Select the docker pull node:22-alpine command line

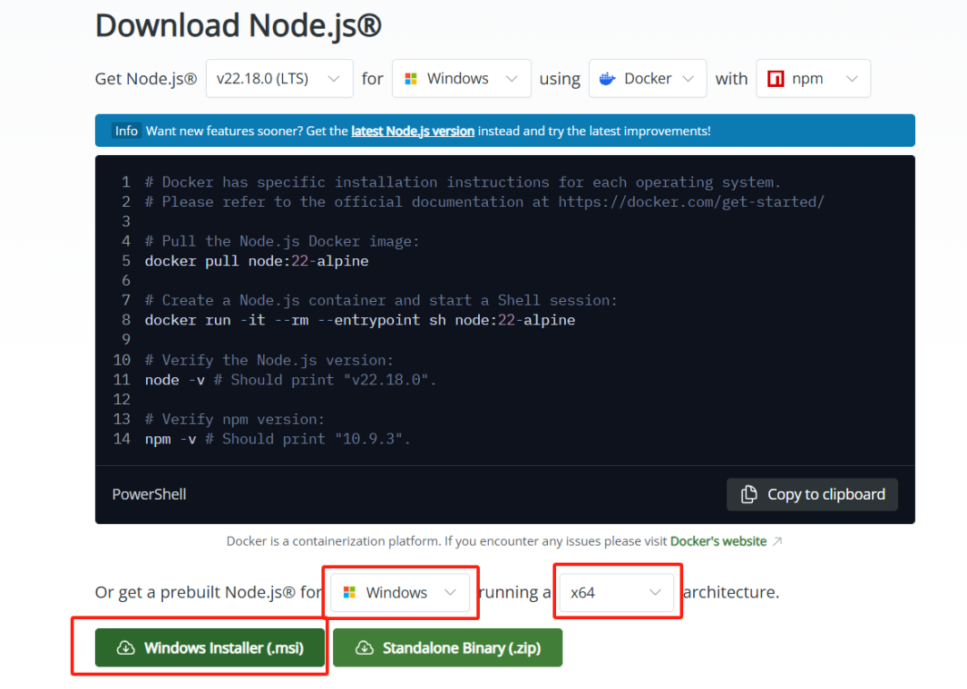[x=256, y=261]
